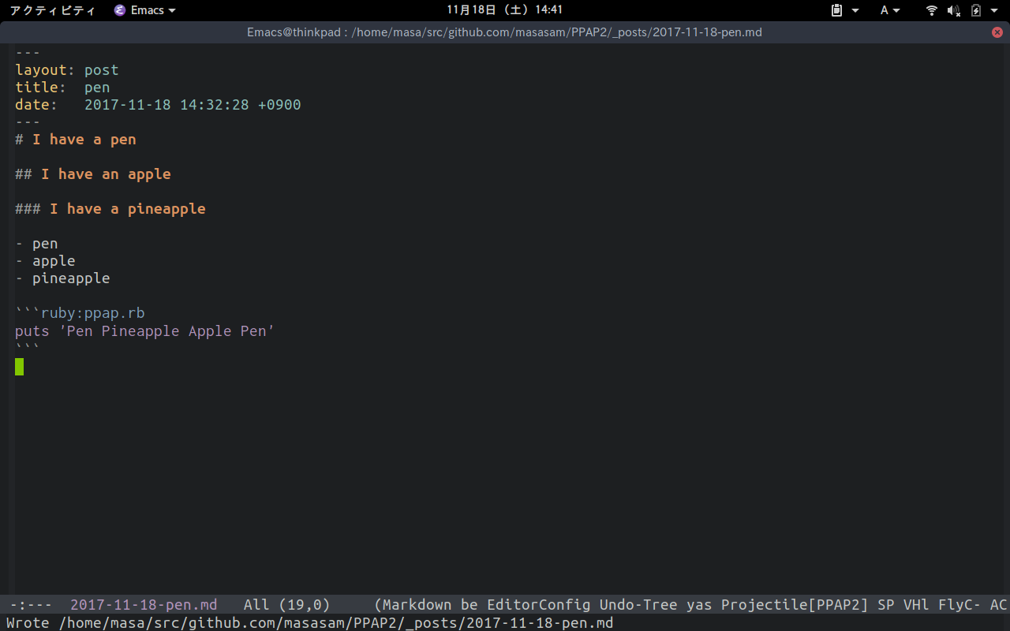Open the input method 'A' indicator
1010x631 pixels.
coord(885,10)
